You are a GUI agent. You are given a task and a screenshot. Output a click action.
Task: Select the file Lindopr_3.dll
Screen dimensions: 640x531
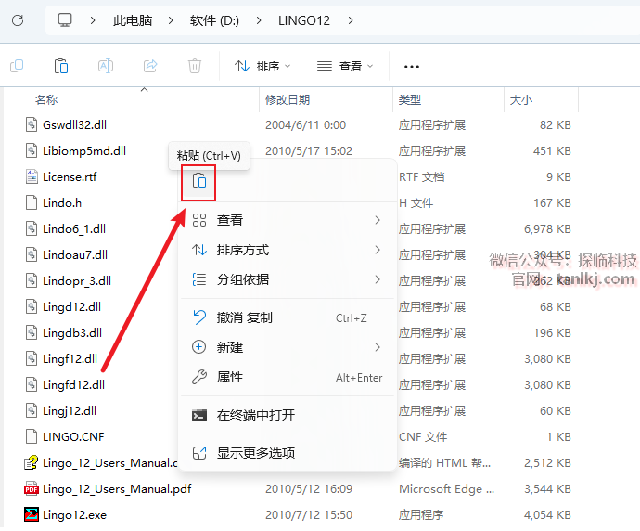pyautogui.click(x=77, y=281)
